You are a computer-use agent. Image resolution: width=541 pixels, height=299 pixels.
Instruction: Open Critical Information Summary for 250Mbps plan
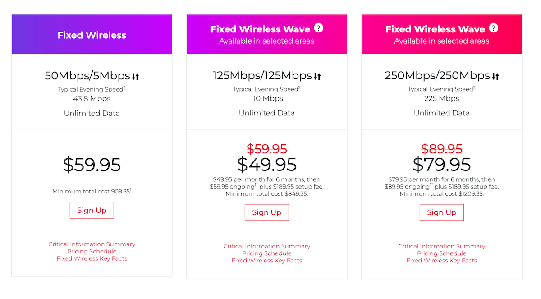(441, 247)
